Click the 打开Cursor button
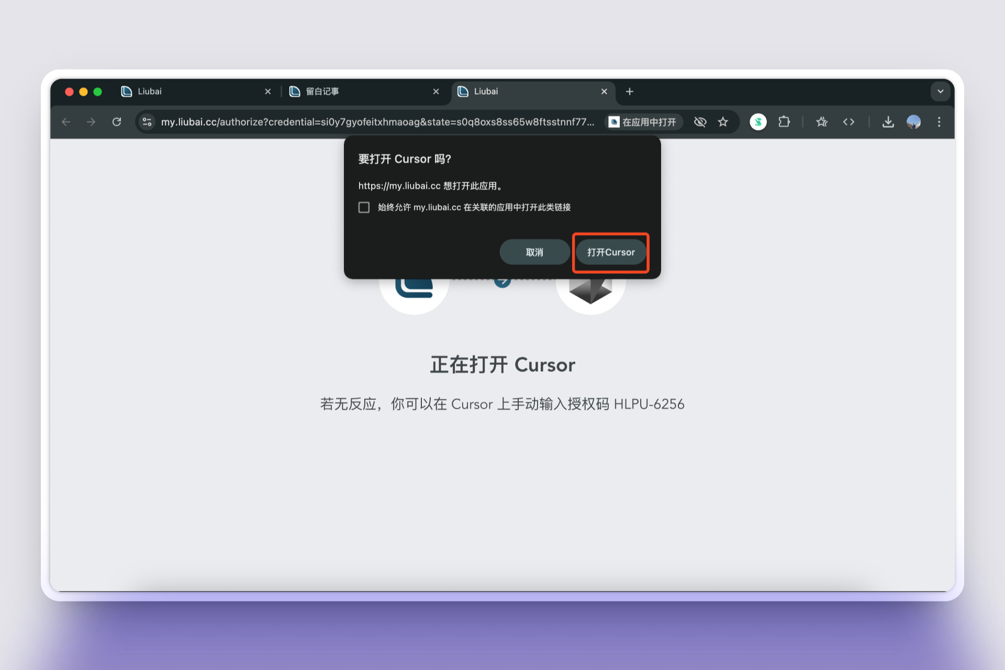Viewport: 1005px width, 670px height. pyautogui.click(x=610, y=252)
